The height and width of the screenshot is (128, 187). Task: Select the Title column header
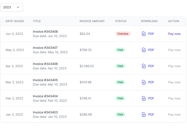[x=37, y=21]
